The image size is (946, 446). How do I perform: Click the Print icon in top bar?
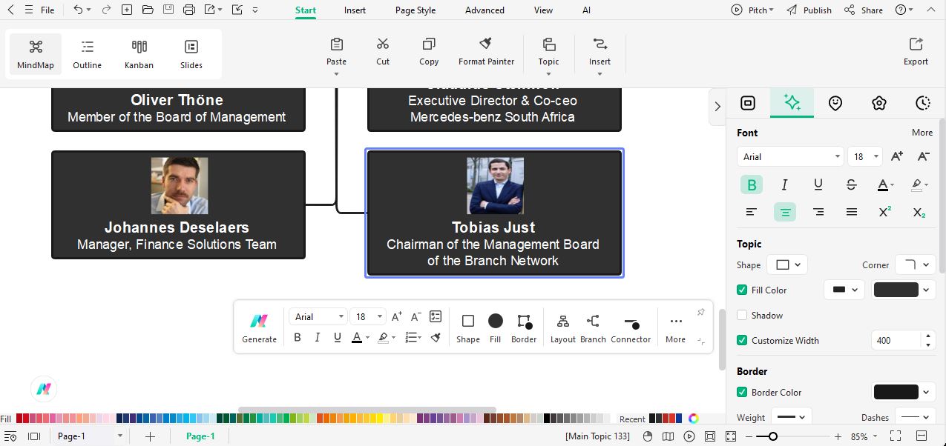tap(189, 10)
